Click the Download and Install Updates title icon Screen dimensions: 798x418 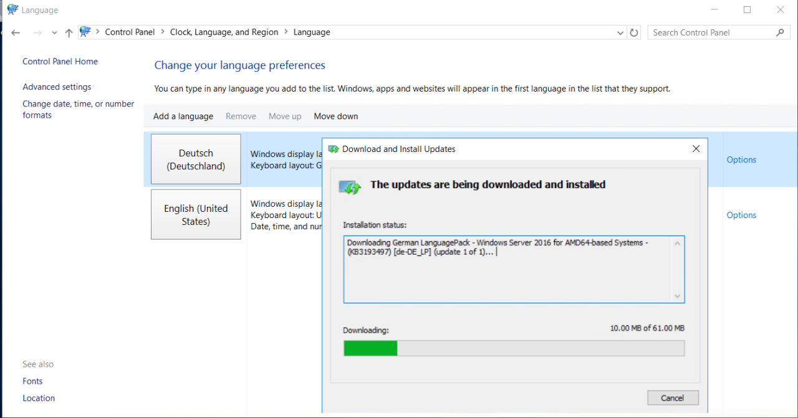click(333, 149)
